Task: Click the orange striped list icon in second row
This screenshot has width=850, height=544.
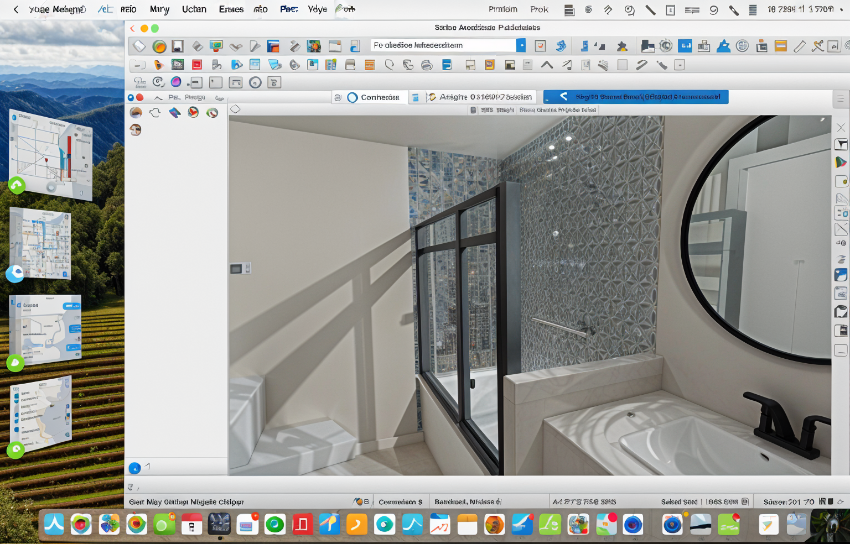Action: coord(370,65)
